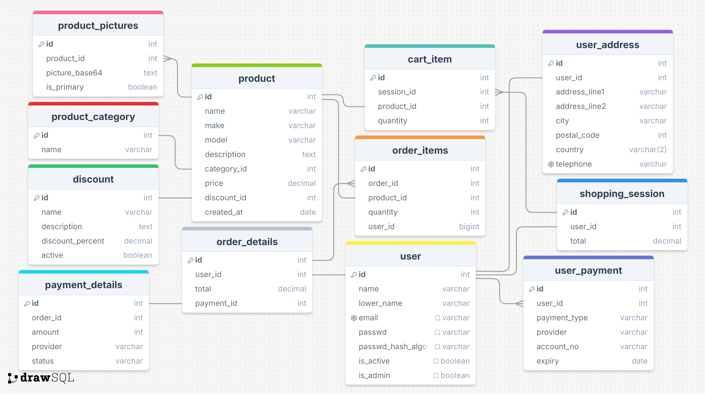Click the is_primary boolean row in product_pictures
The height and width of the screenshot is (394, 705).
pos(99,87)
